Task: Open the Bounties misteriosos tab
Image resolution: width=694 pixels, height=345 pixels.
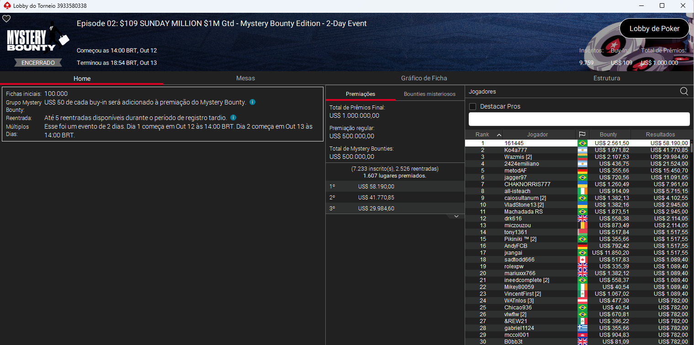Action: click(429, 94)
